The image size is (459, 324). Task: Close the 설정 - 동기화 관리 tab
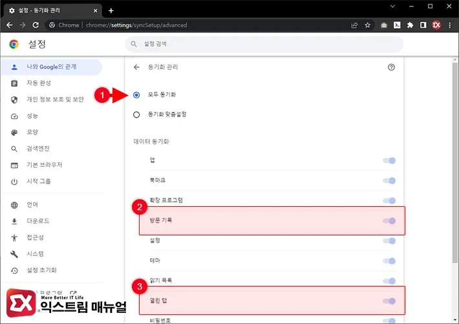(x=96, y=10)
